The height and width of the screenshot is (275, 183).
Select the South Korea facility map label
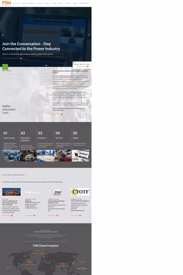pos(82,269)
